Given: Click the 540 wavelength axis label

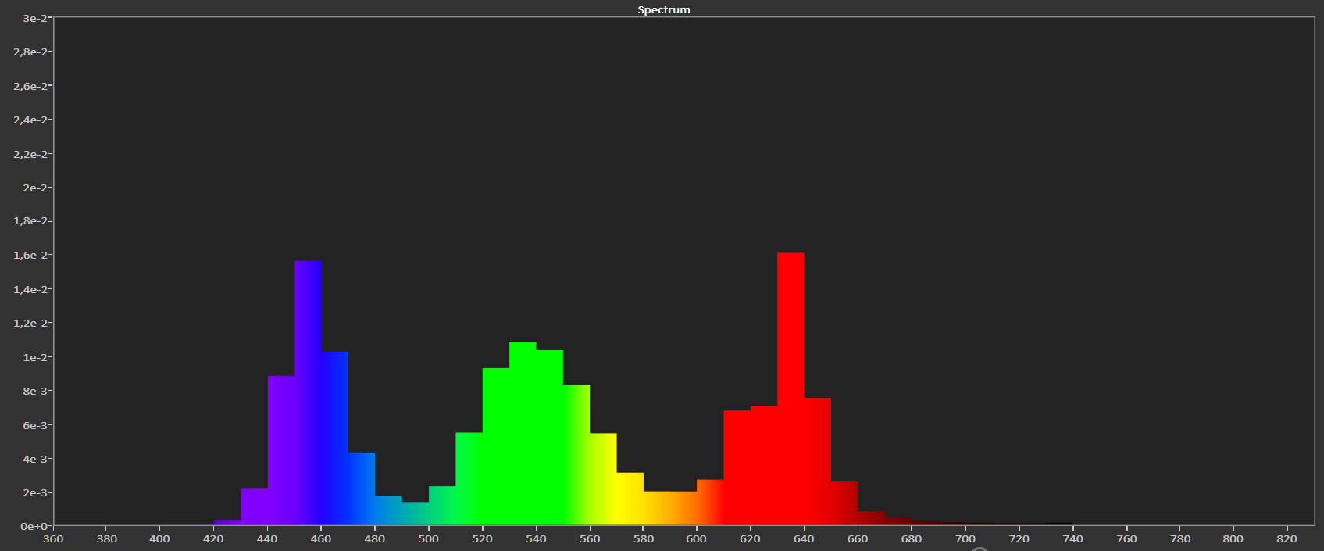Looking at the screenshot, I should click(536, 538).
